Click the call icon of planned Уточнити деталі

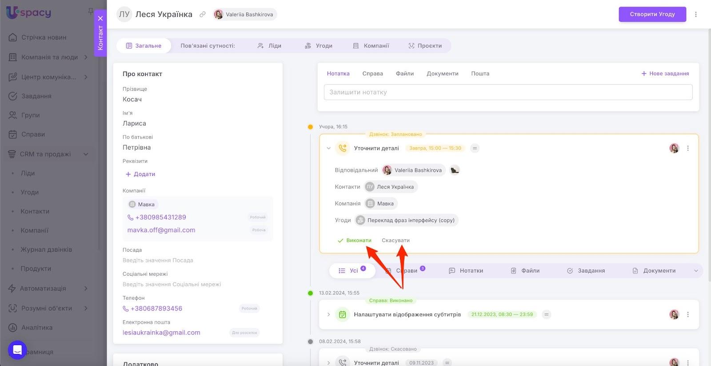[343, 149]
